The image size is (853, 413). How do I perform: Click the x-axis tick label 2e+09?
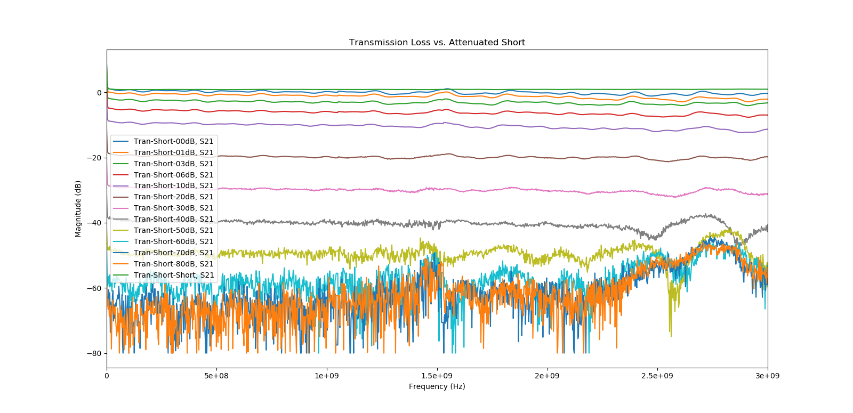coord(548,376)
